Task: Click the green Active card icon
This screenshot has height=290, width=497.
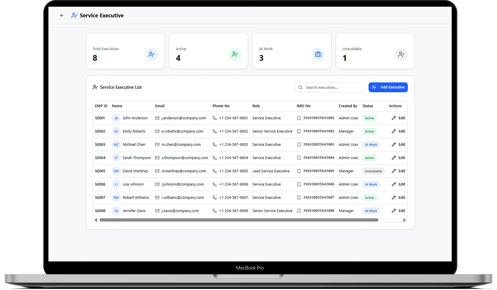Action: 234,54
